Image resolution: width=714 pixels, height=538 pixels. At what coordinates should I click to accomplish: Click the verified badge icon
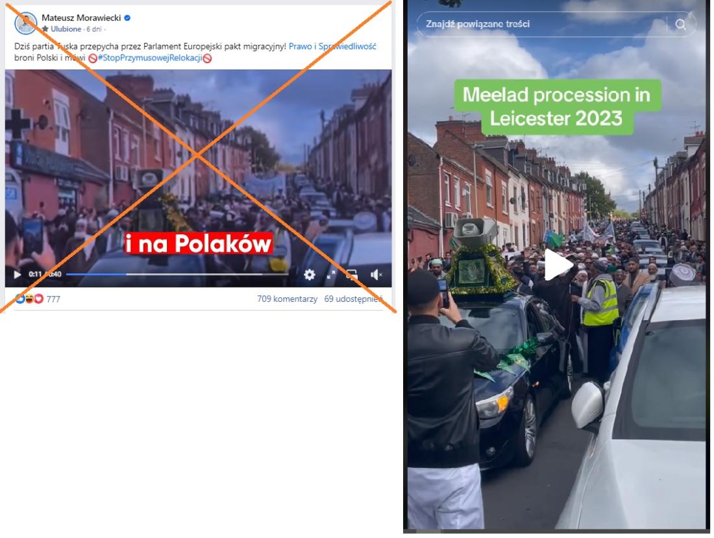click(127, 18)
